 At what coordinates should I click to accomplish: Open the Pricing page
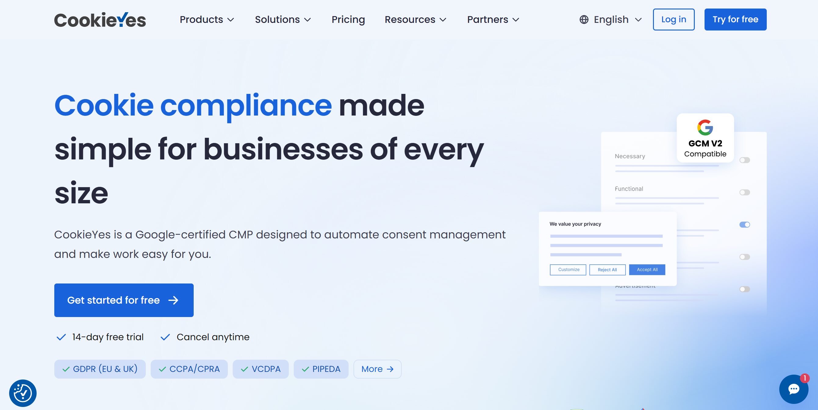pos(348,20)
